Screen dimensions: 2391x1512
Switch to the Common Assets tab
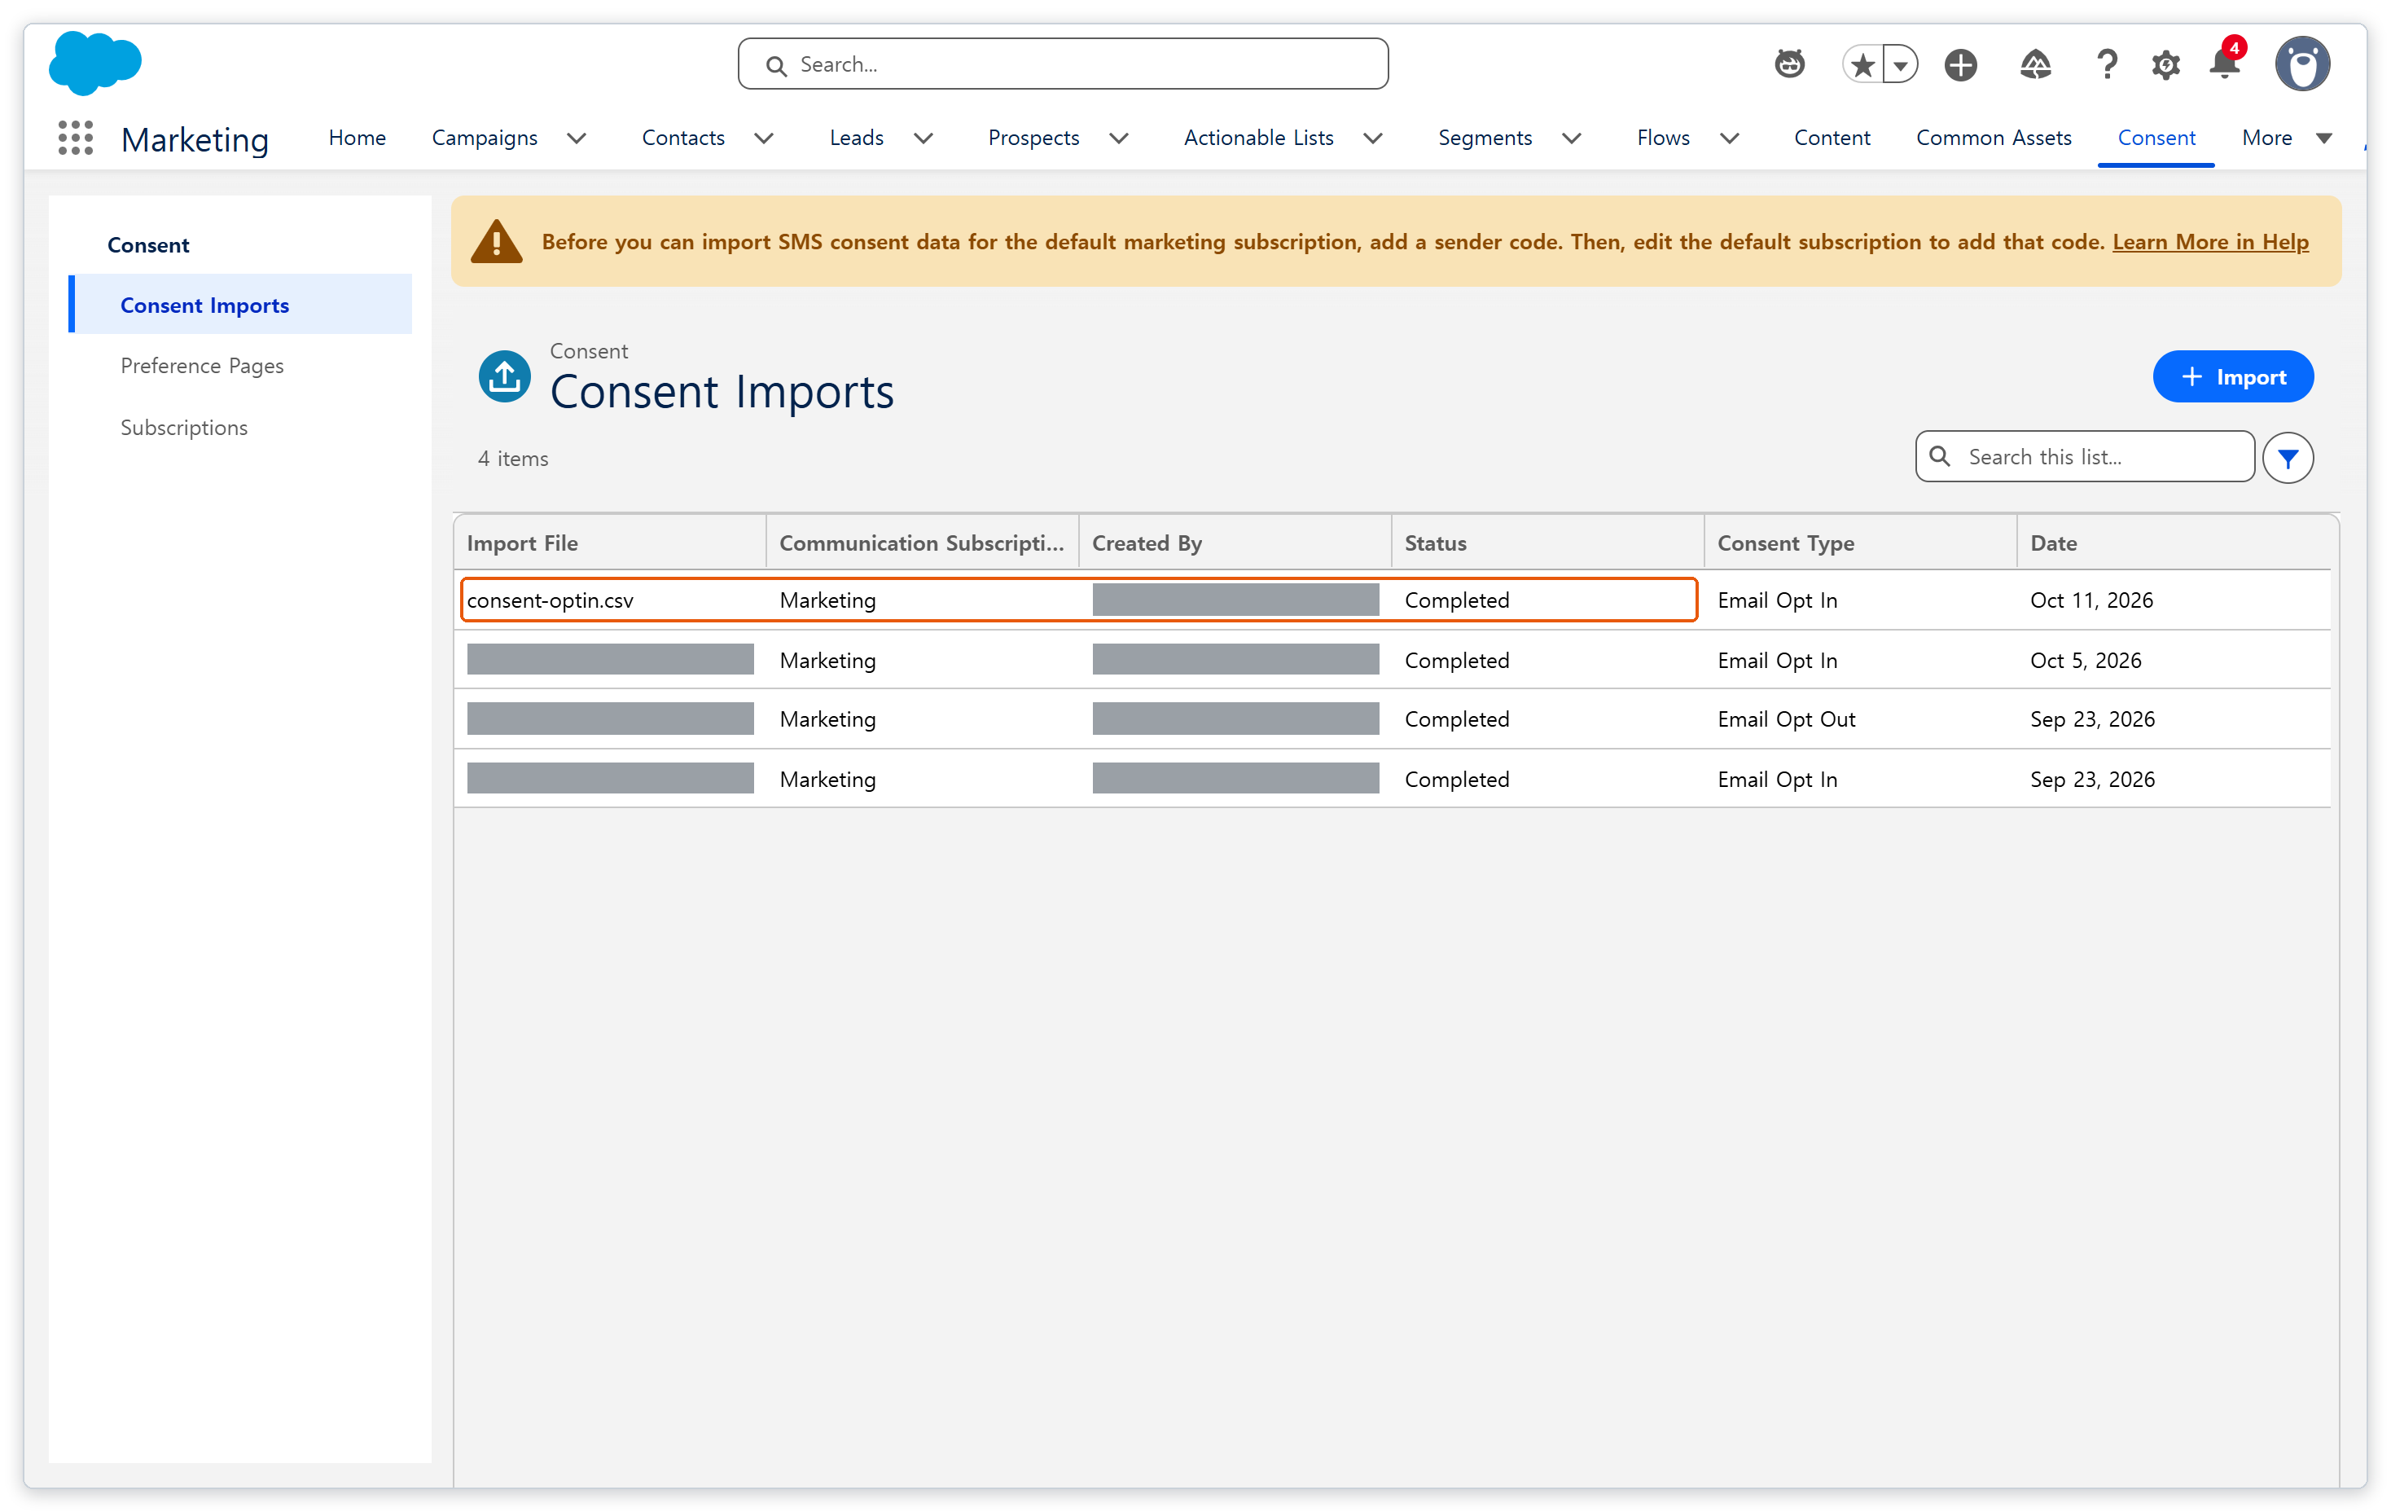[1994, 138]
